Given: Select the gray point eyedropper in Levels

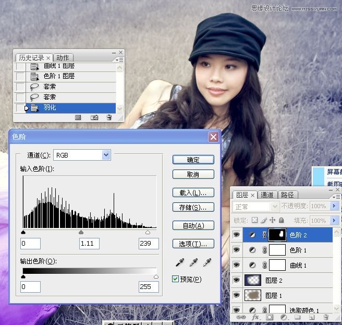Looking at the screenshot, I should (x=193, y=262).
